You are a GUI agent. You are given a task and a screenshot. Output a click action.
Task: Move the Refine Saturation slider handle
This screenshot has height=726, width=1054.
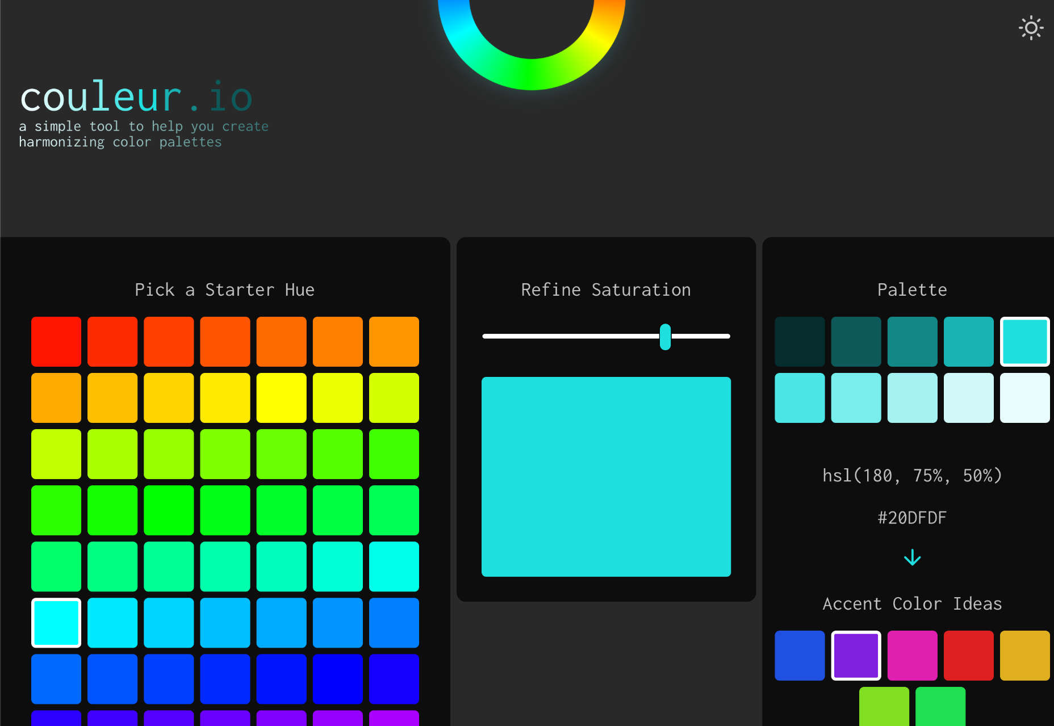pos(665,337)
